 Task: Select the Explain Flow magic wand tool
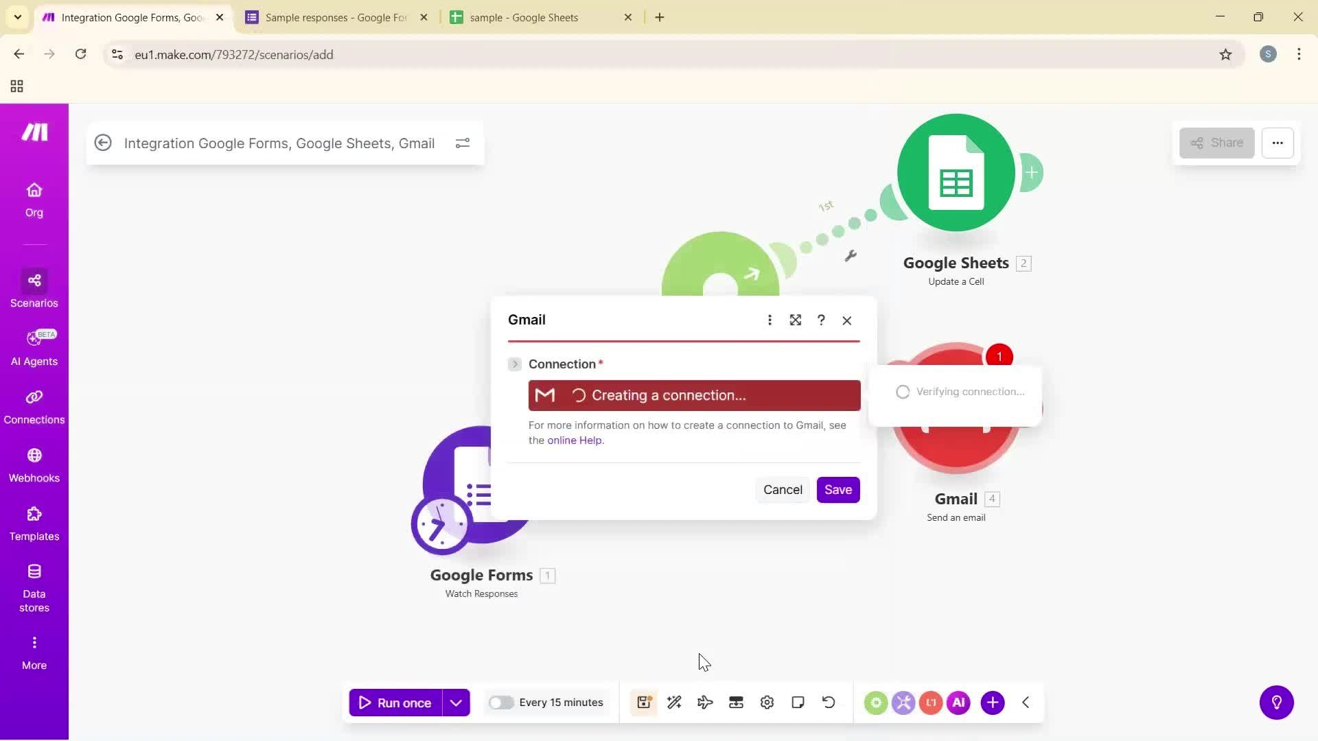coord(674,702)
